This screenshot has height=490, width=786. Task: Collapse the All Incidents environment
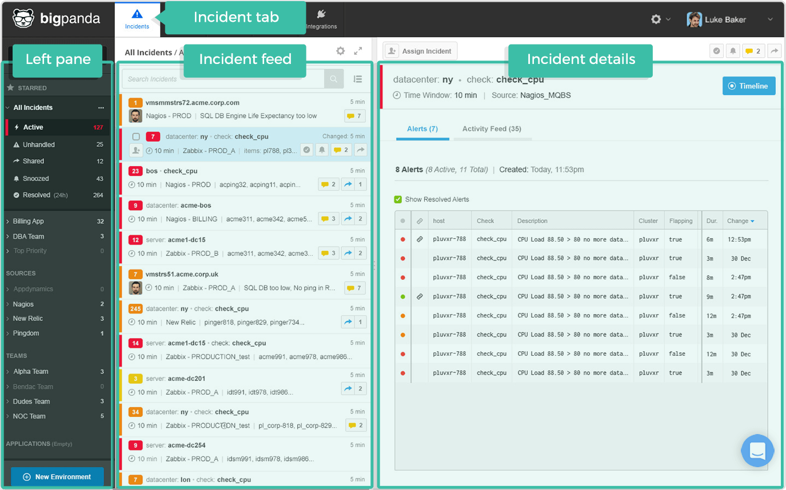pyautogui.click(x=7, y=107)
